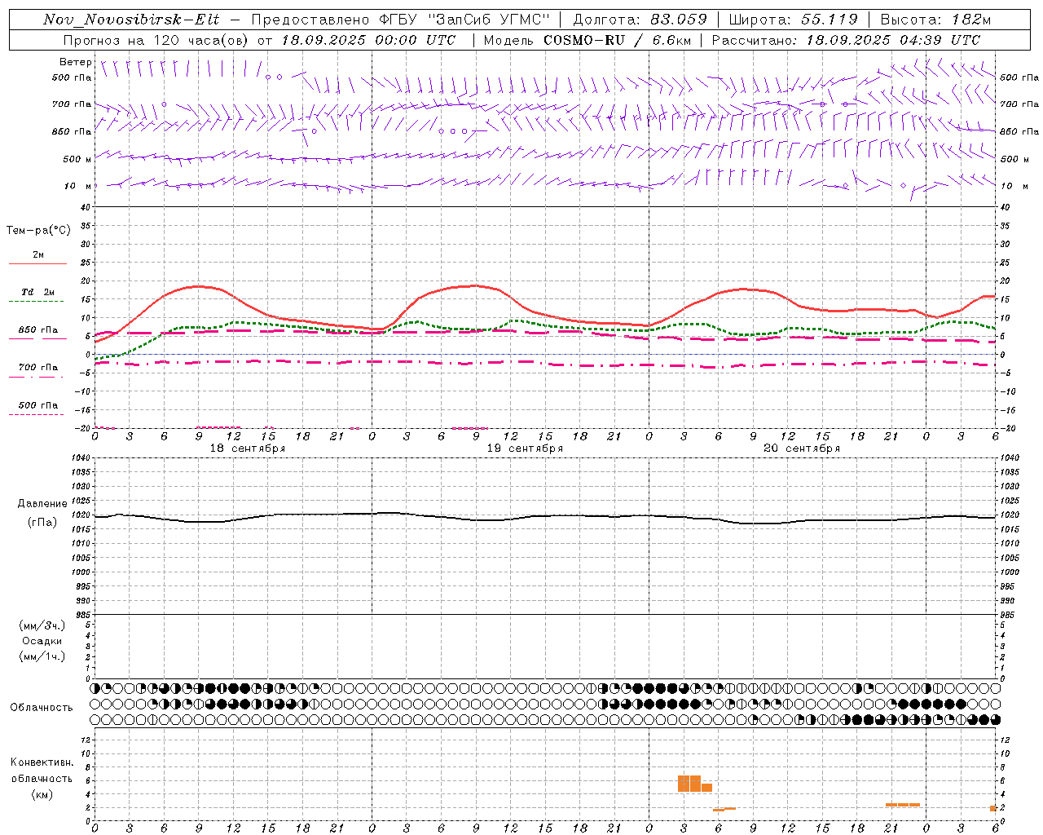
Task: Click the 'Прогноз на 120 часа(ов)' forecast text
Action: [x=157, y=40]
